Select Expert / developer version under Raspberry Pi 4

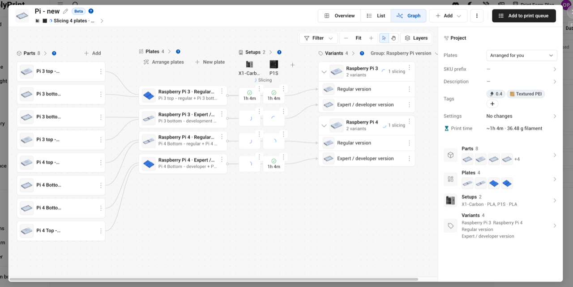366,158
